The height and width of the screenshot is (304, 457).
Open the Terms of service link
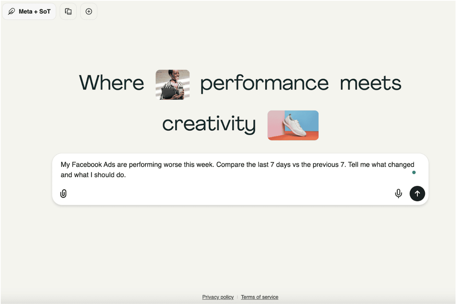pyautogui.click(x=259, y=297)
